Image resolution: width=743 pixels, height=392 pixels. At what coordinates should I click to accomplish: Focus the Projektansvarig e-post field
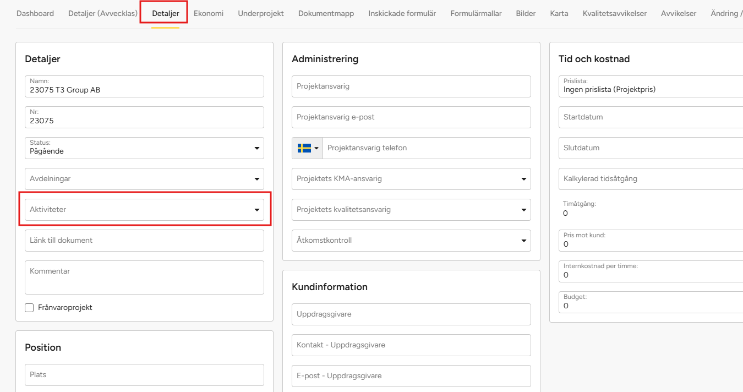[411, 117]
